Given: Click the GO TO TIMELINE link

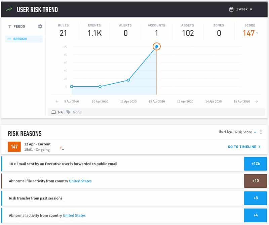Looking at the screenshot, I should [x=242, y=147].
